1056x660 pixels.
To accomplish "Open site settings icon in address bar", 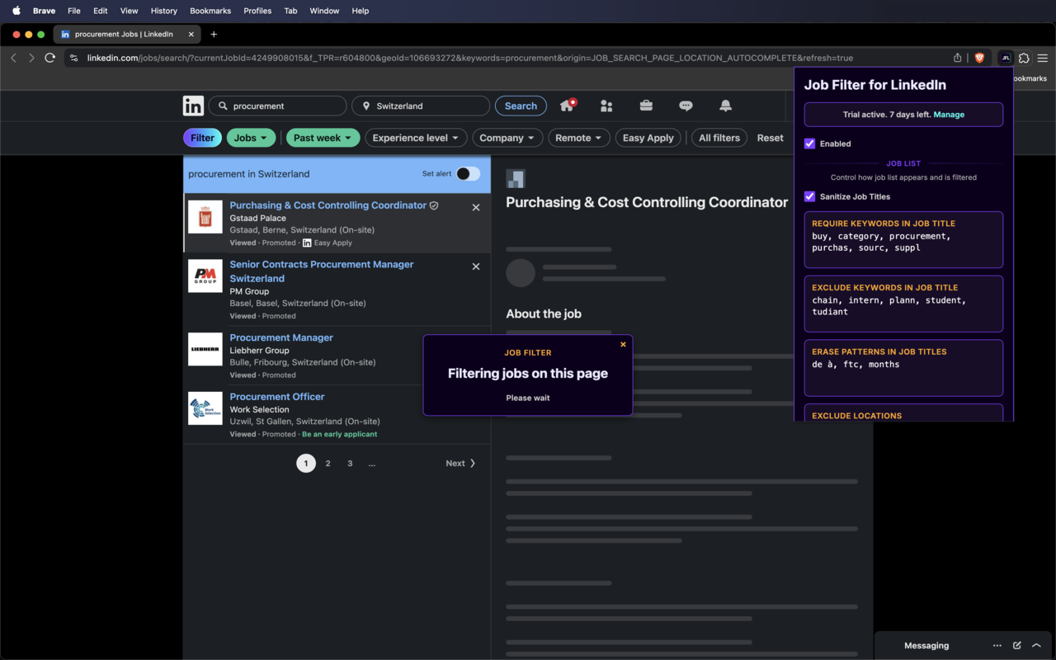I will coord(73,58).
